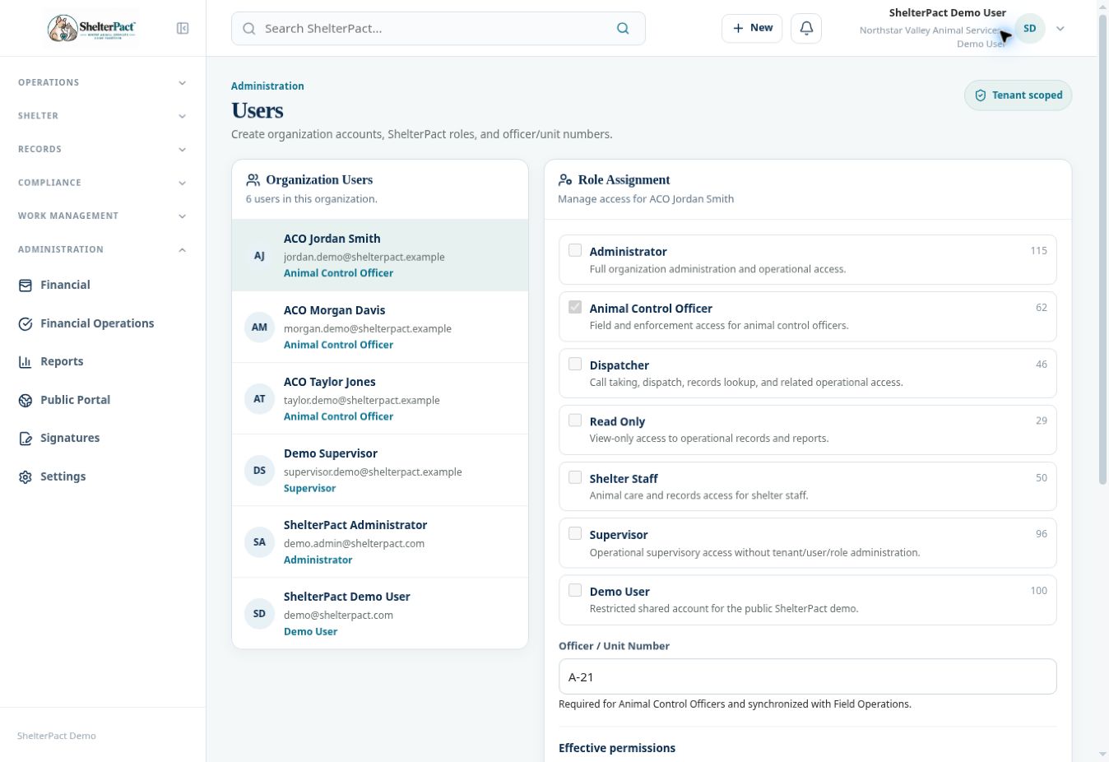Click the New button

click(752, 28)
